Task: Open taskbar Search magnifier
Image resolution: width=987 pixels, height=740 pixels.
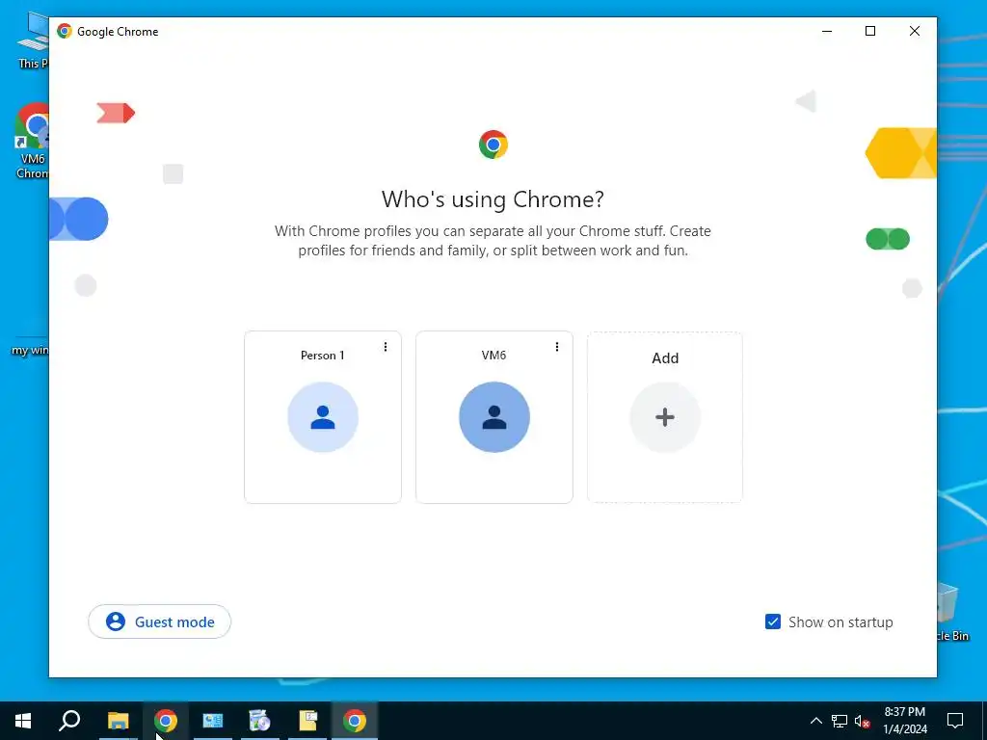Action: tap(69, 721)
